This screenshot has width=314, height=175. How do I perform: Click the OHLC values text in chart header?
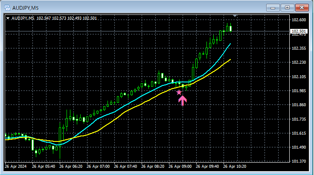point(67,18)
